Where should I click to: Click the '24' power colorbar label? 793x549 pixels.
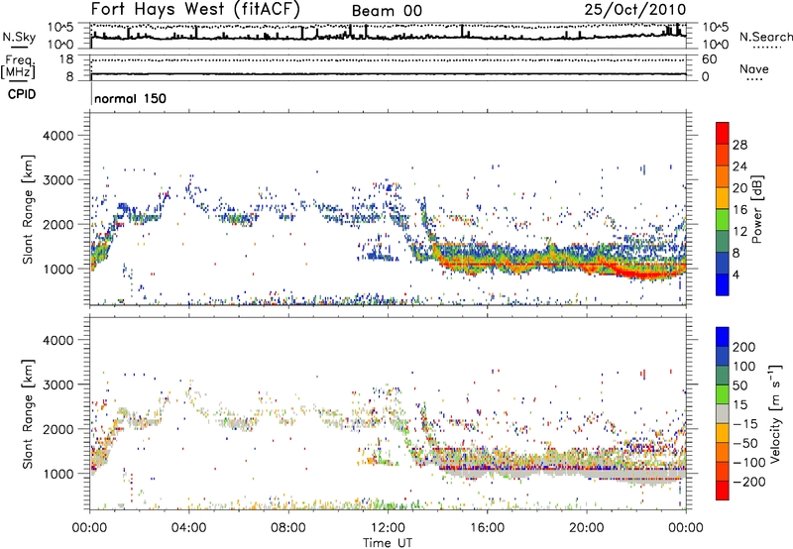pos(739,166)
